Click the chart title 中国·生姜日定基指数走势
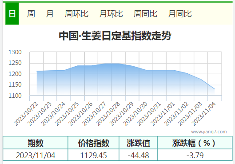 [115, 36]
